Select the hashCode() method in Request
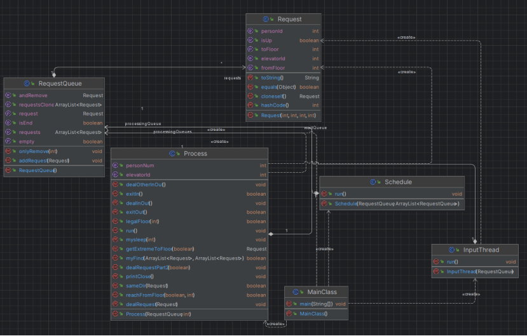The height and width of the screenshot is (336, 527). (x=275, y=105)
